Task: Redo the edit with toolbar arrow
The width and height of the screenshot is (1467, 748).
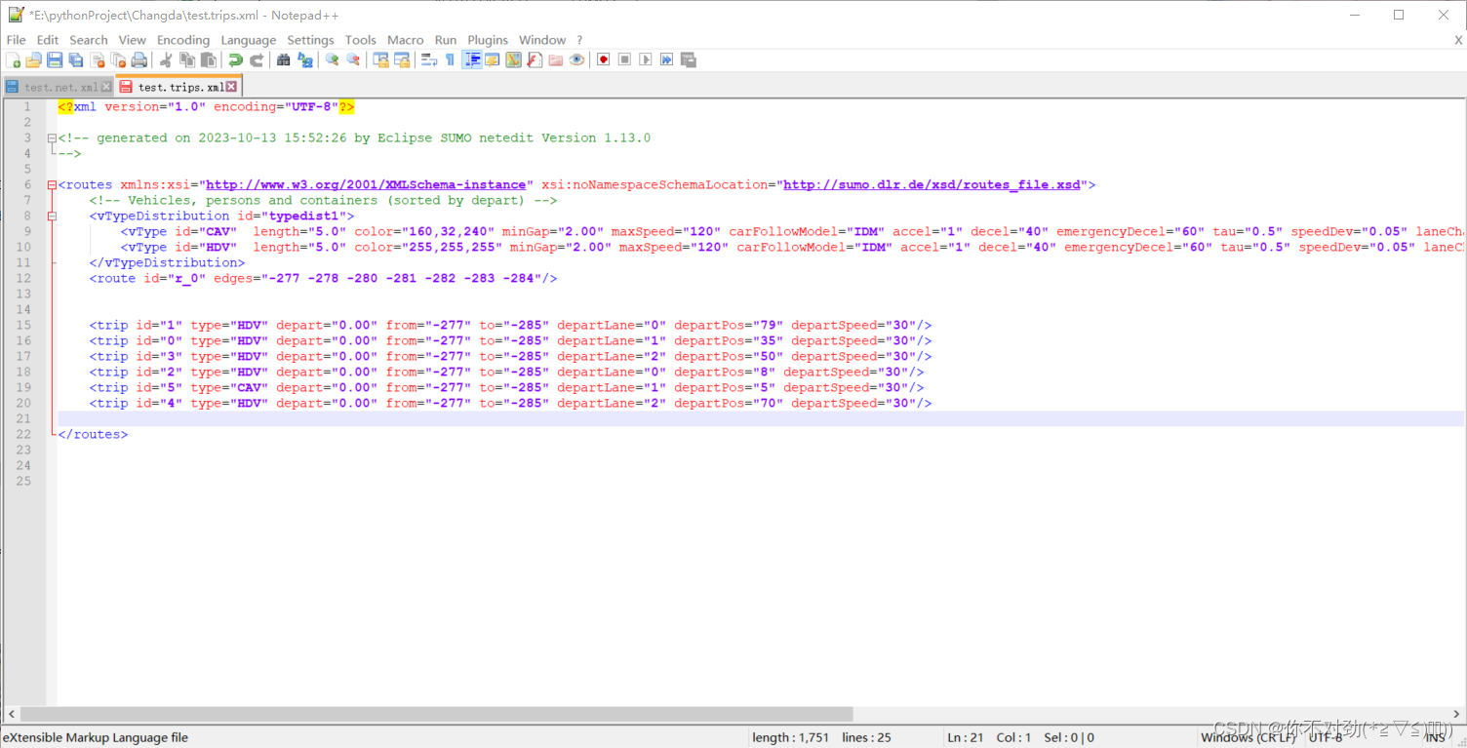Action: click(257, 59)
